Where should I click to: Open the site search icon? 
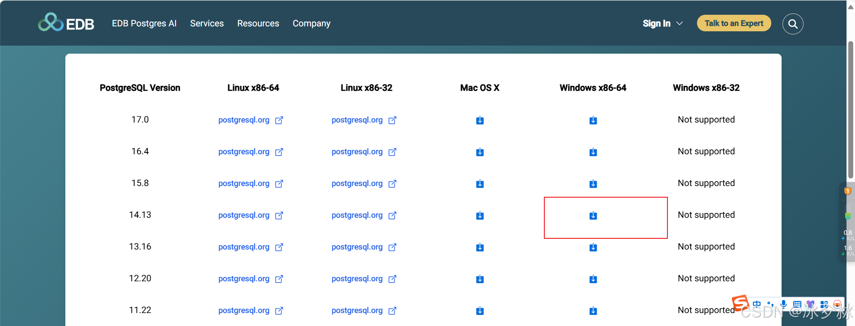point(793,24)
